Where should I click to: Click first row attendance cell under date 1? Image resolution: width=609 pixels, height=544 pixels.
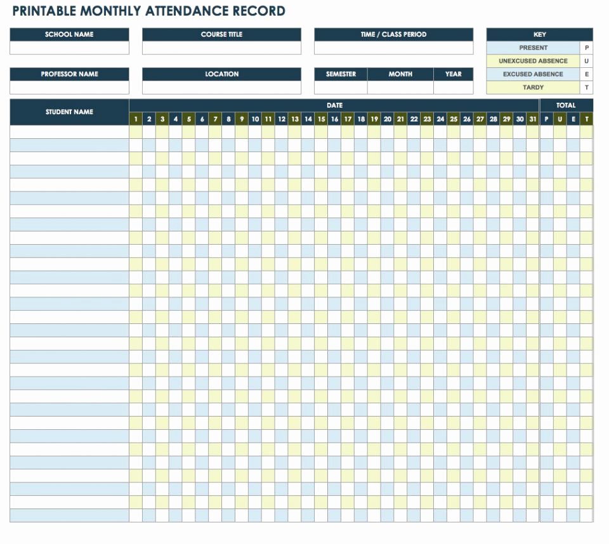pyautogui.click(x=136, y=132)
